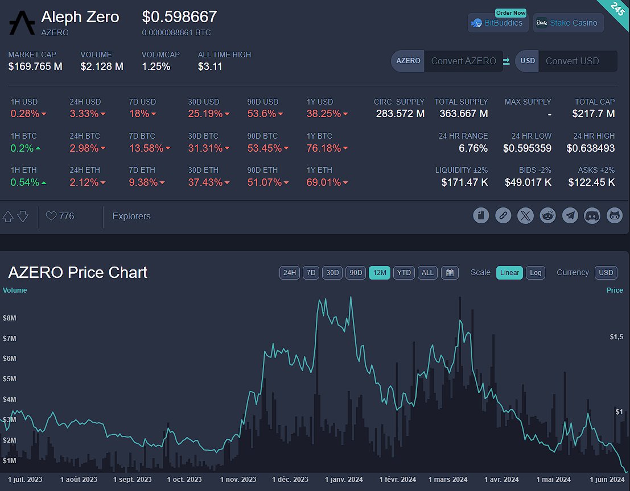The image size is (630, 491).
Task: Click the Stake Casino logo icon
Action: click(542, 23)
